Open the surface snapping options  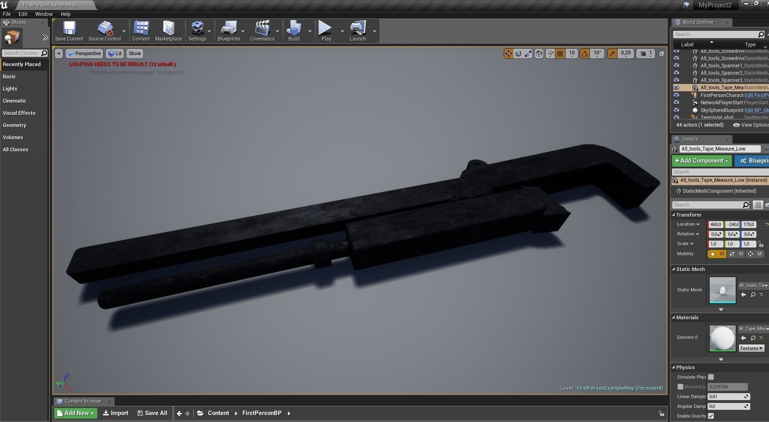(550, 54)
